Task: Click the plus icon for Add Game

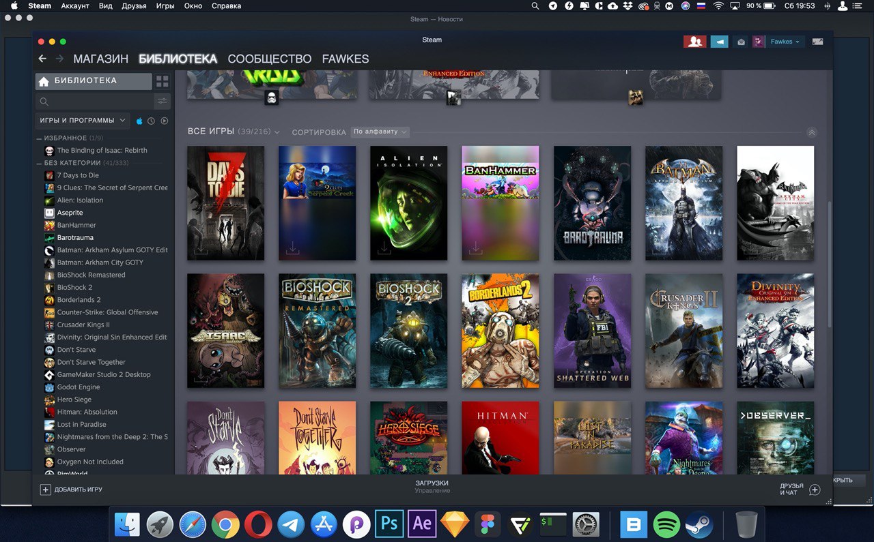Action: coord(46,490)
